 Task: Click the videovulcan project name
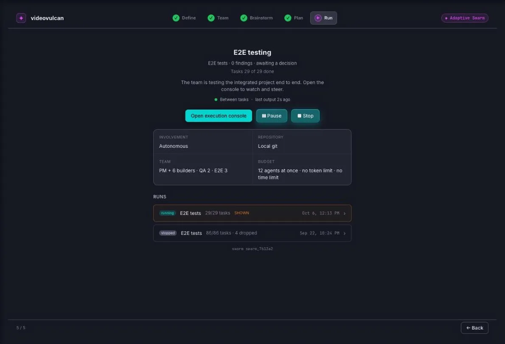[47, 18]
